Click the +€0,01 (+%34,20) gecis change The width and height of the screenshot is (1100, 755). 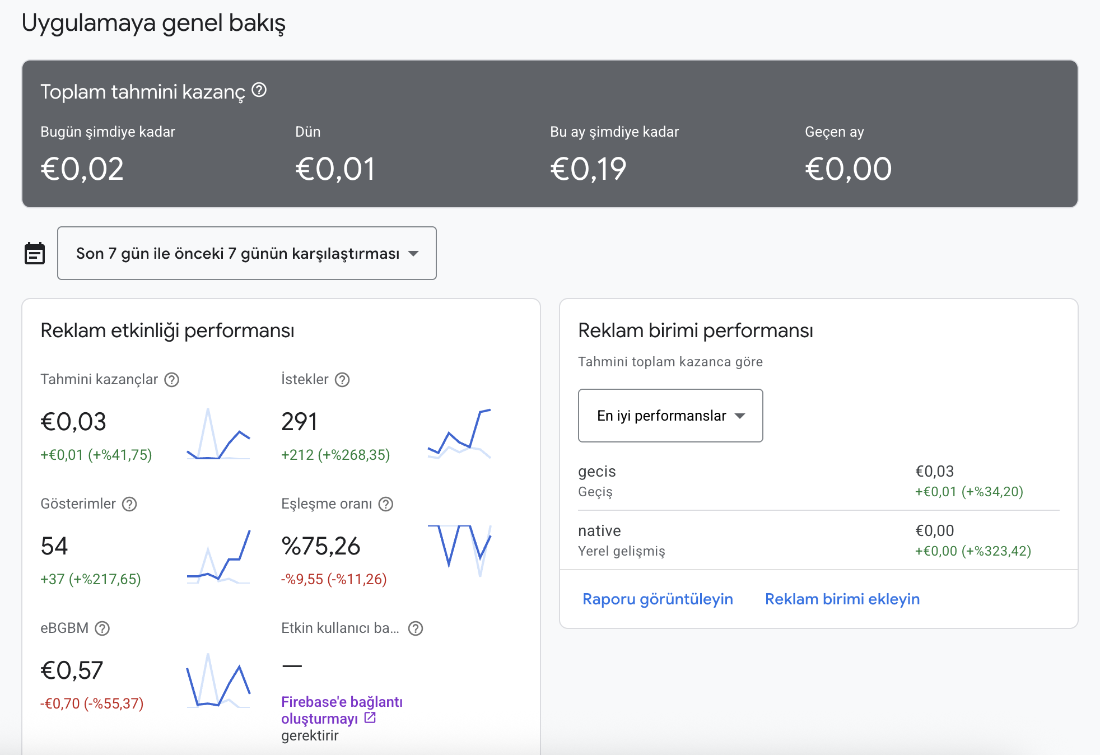click(x=969, y=492)
